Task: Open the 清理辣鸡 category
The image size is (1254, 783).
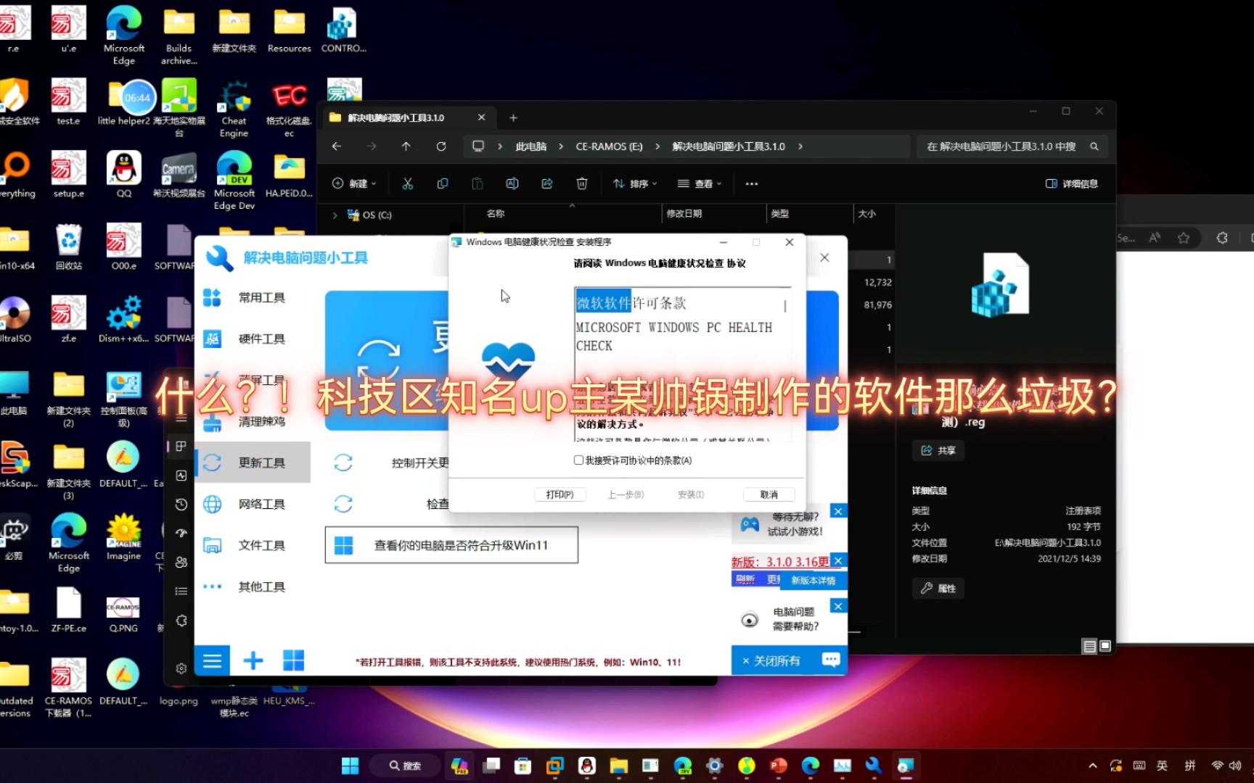Action: (x=252, y=421)
